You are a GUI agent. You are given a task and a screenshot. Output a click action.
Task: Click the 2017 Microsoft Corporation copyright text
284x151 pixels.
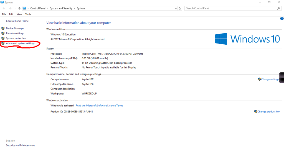(78, 39)
